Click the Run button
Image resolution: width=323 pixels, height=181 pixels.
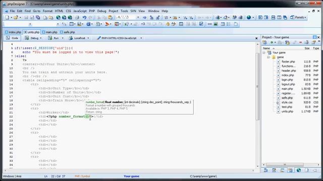point(53,38)
